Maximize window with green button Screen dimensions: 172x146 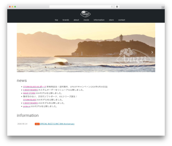[x=15, y=7]
